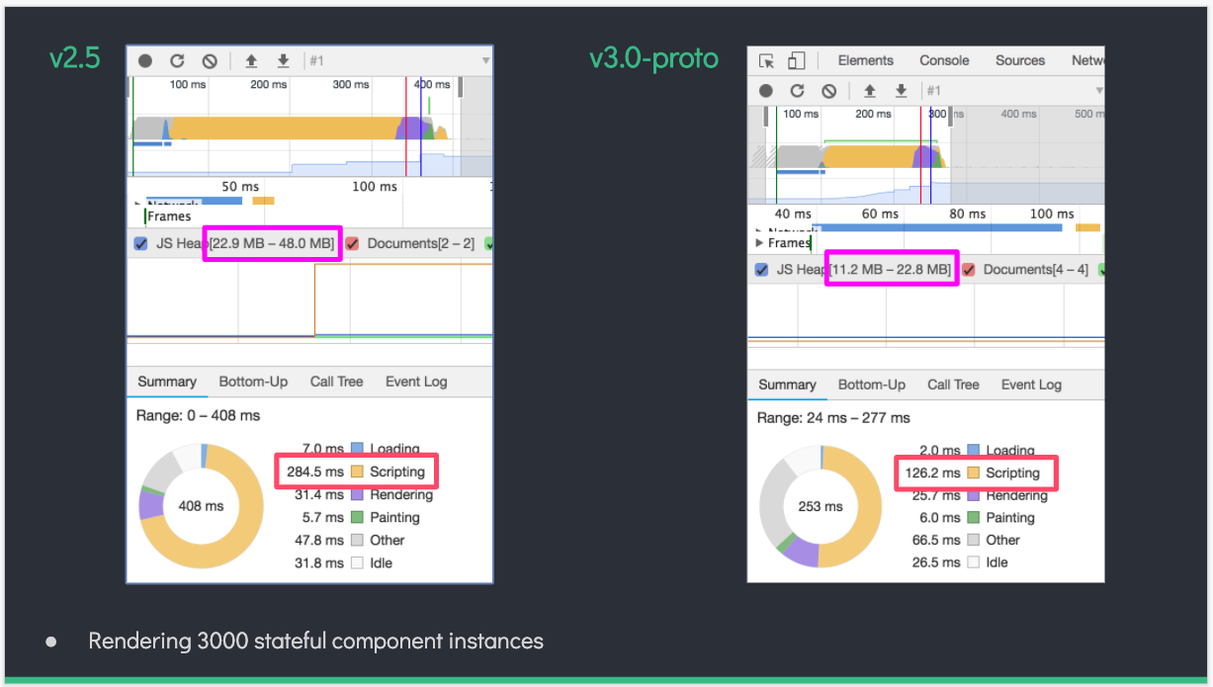Click the Load profile upload icon in v3.0-proto
Viewport: 1213px width, 687px height.
(x=870, y=91)
